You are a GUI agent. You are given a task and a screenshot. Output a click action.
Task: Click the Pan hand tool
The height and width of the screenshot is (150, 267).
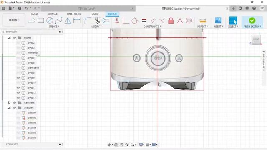(x=121, y=145)
